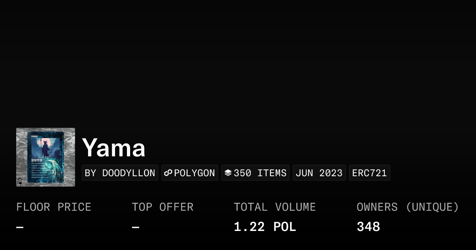Image resolution: width=476 pixels, height=250 pixels.
Task: Click the Yama collection title
Action: 113,148
